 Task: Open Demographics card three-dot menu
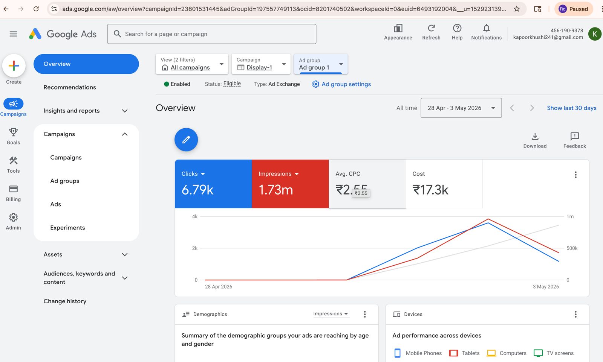365,314
